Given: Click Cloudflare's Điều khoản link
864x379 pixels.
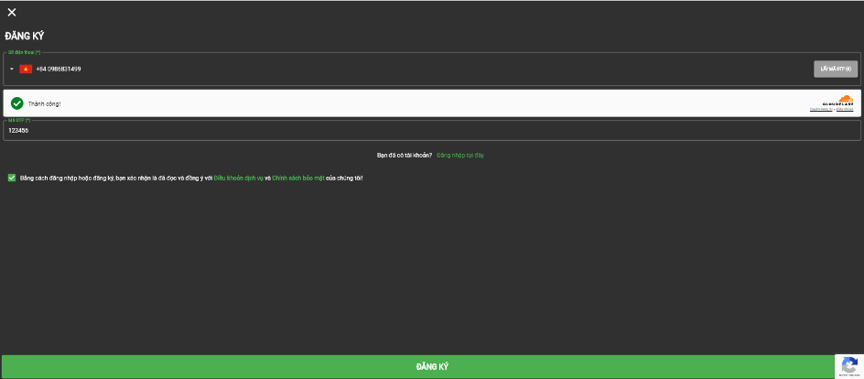Looking at the screenshot, I should coord(845,110).
